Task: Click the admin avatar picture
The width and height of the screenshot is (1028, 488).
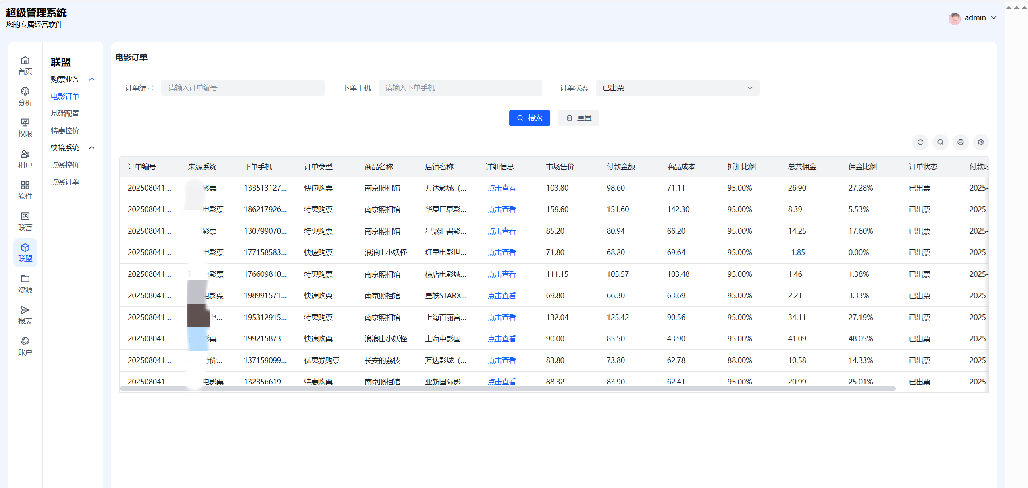Action: tap(955, 18)
